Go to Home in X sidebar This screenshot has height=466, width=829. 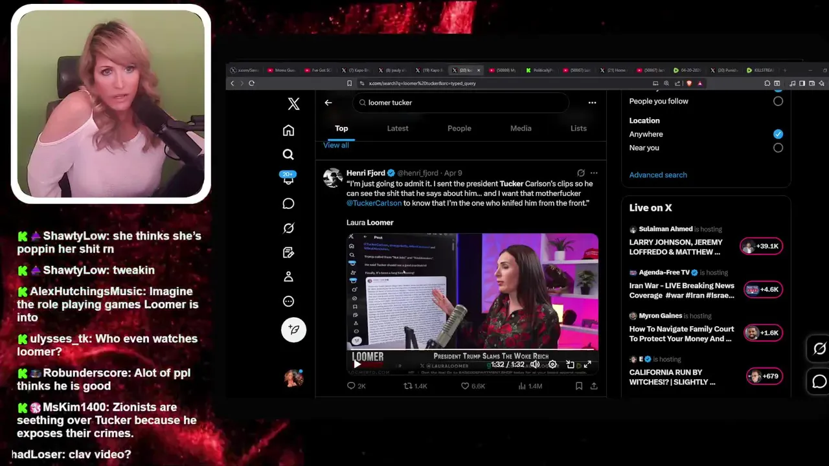(288, 131)
